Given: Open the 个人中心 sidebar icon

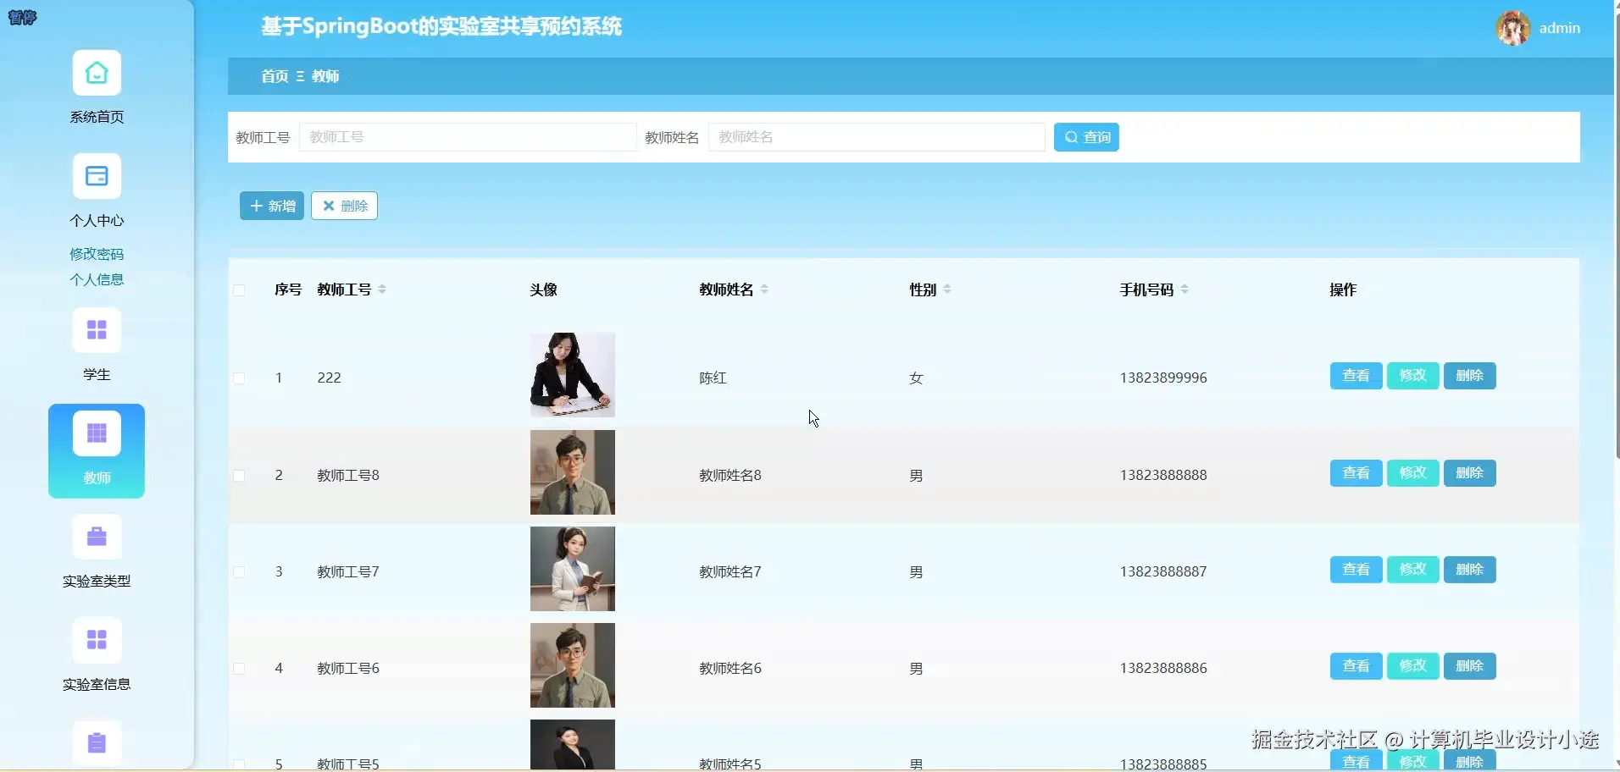Looking at the screenshot, I should [x=96, y=177].
